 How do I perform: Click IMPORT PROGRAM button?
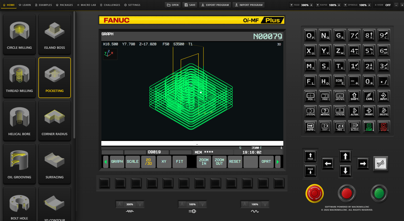coord(249,5)
